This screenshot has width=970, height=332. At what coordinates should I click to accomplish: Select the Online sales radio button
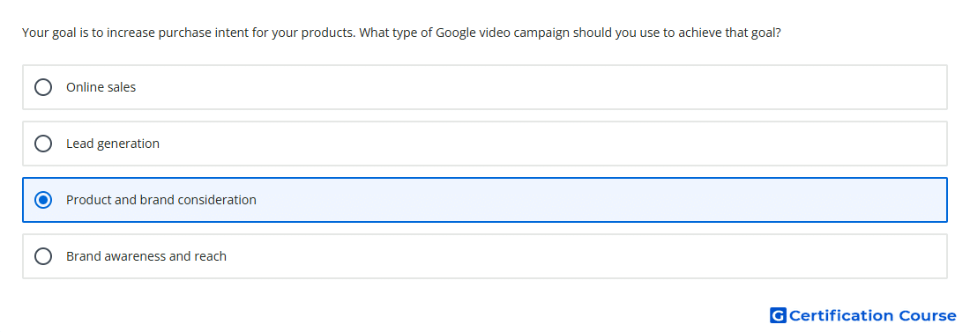pos(43,87)
